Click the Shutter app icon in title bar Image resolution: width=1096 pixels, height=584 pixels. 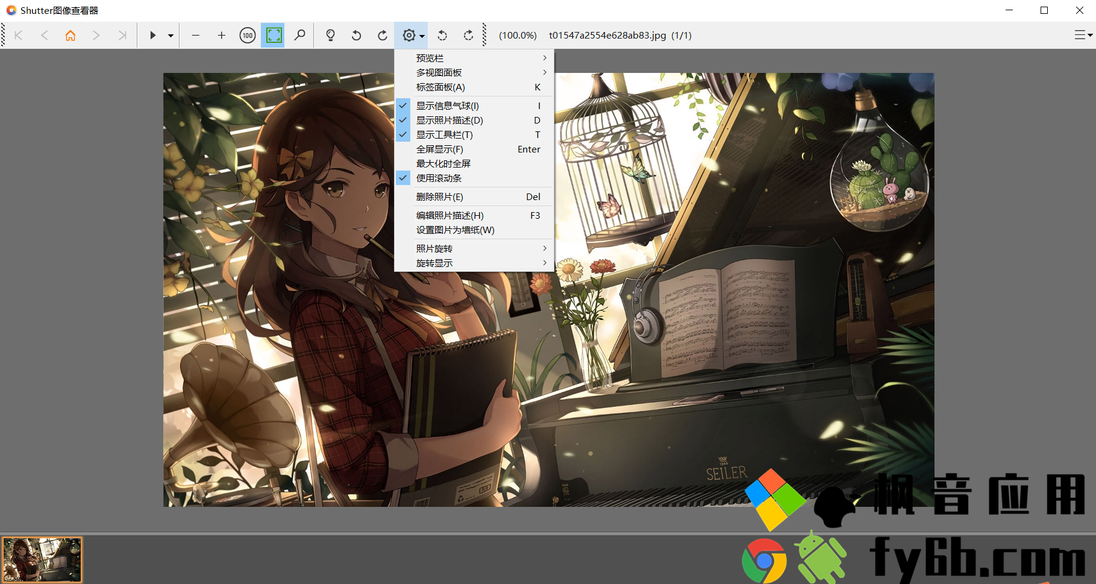[11, 10]
